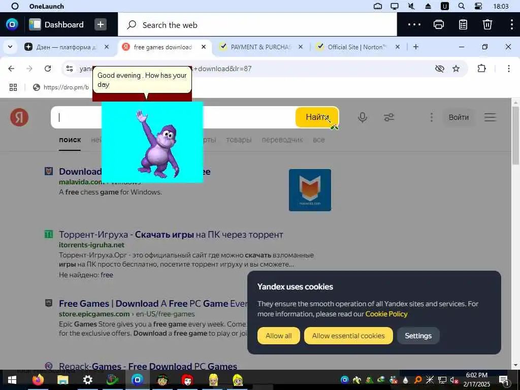Open the three horizontal dots menu in OneLaunch bar
520x390 pixels.
click(x=414, y=24)
